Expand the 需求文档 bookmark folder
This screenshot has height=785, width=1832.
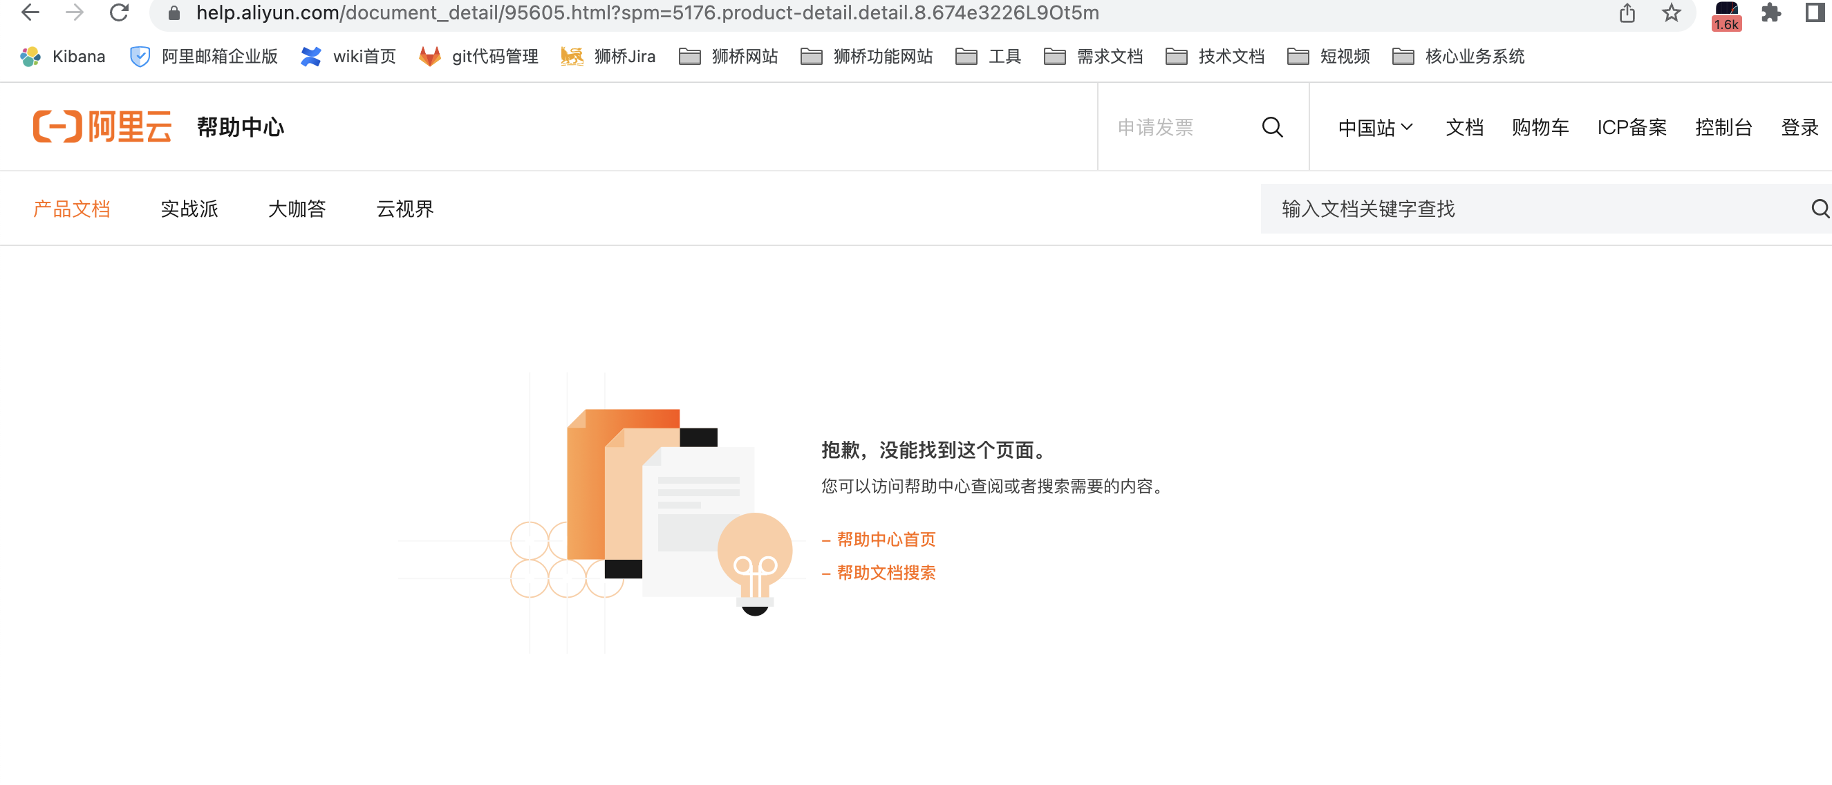1093,56
